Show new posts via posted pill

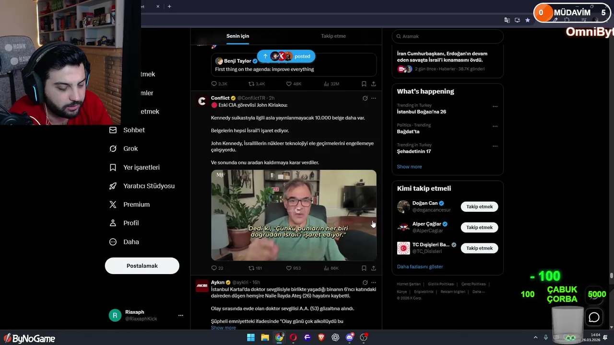(x=286, y=56)
